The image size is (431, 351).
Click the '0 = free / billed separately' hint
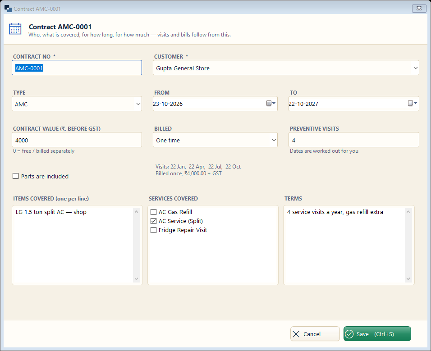point(44,151)
